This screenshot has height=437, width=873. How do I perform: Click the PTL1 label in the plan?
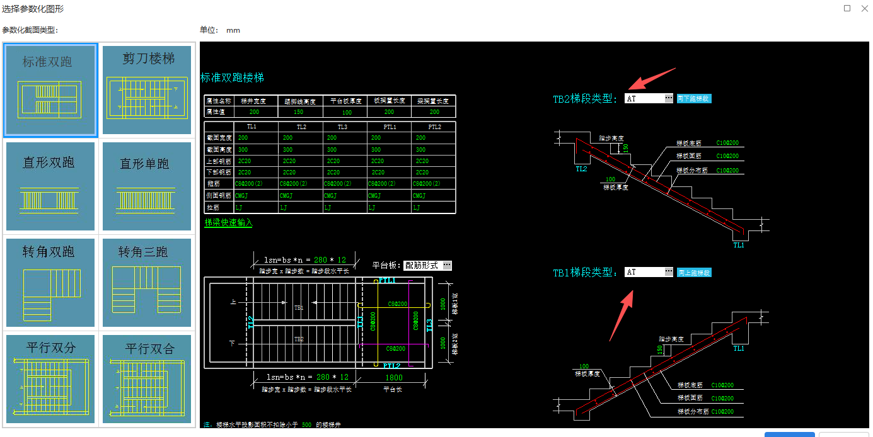[x=388, y=280]
